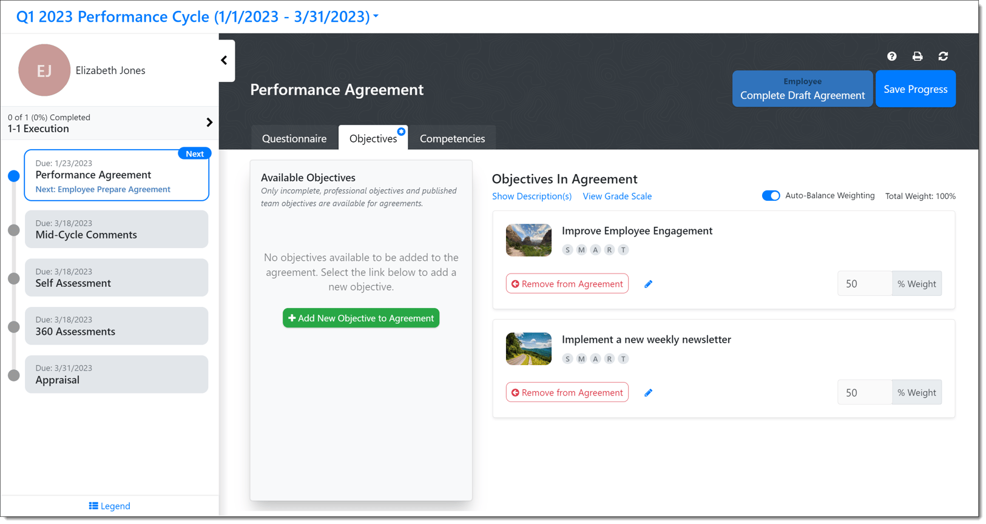
Task: Open the help question mark icon
Action: click(891, 56)
